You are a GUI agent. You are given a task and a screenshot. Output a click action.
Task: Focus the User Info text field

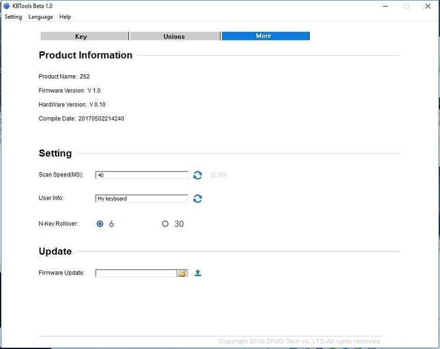[x=141, y=199]
